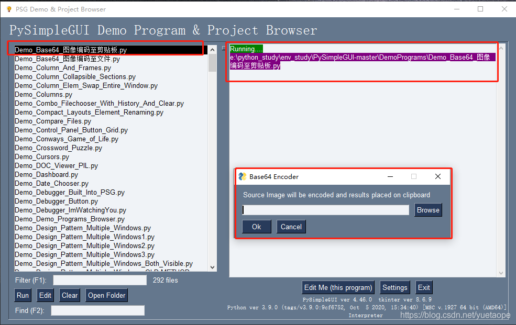
Task: Click the 292 files count label
Action: tap(165, 280)
